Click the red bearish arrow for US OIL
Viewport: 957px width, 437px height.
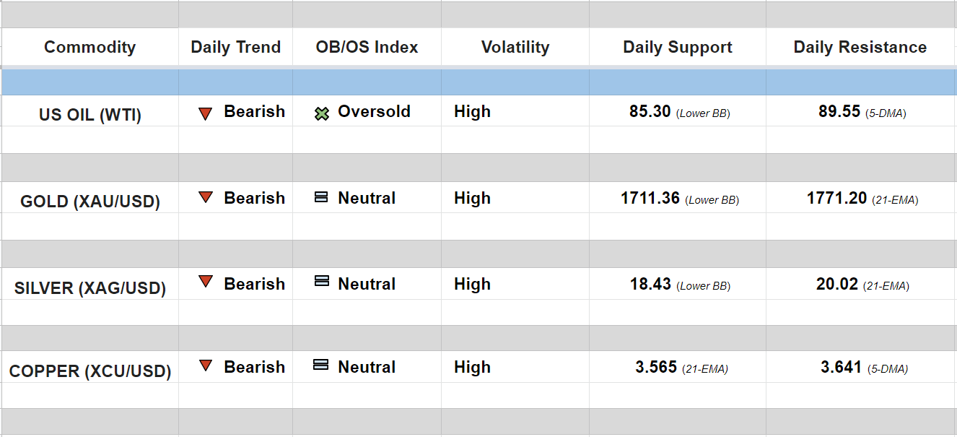coord(206,113)
